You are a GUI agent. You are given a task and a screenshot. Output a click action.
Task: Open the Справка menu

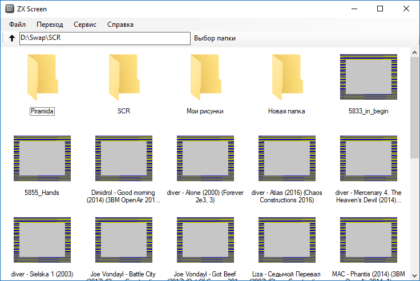tap(120, 25)
